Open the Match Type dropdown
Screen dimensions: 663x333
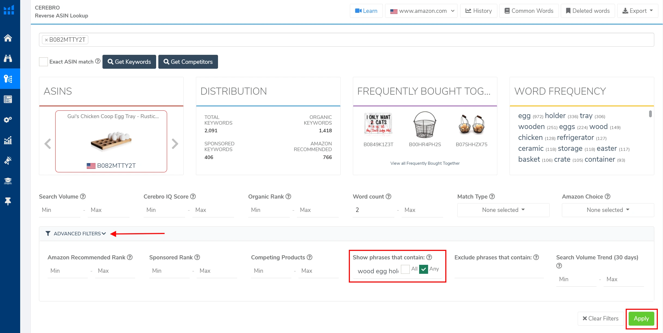[x=503, y=210]
